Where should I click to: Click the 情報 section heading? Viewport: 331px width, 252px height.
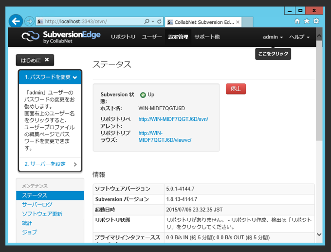click(99, 174)
